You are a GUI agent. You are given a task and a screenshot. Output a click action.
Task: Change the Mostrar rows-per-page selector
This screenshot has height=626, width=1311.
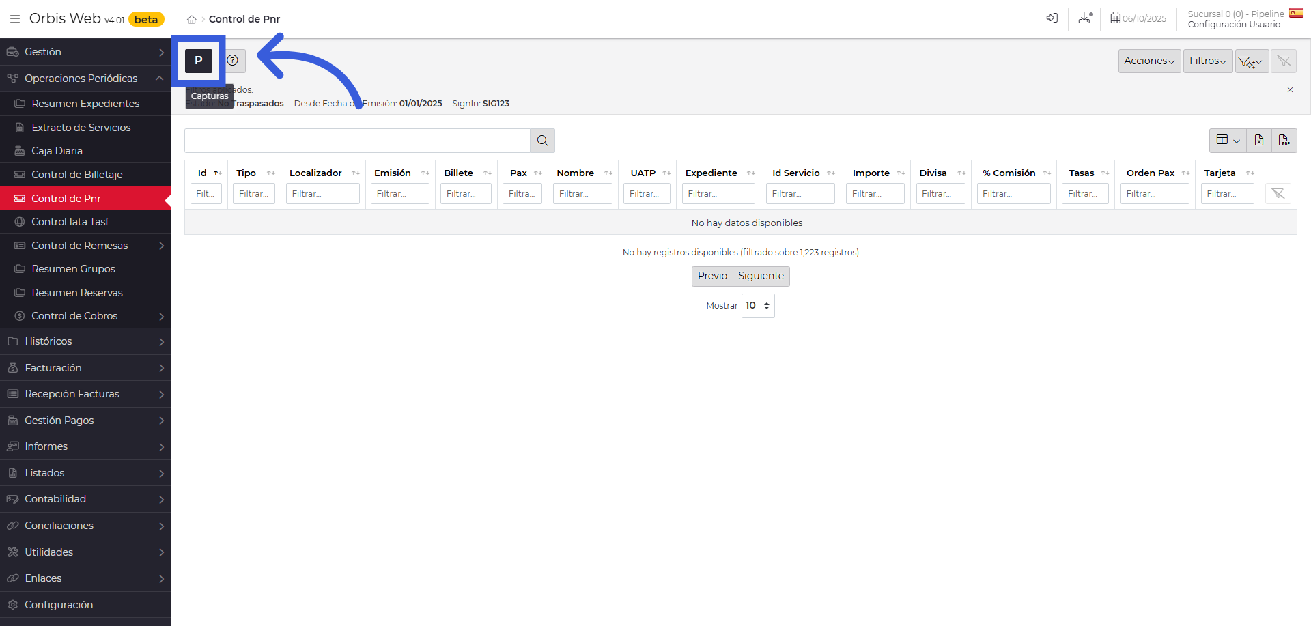pos(758,306)
